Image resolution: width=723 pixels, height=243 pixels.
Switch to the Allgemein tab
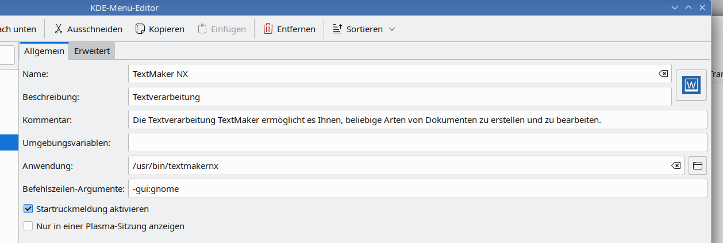(x=44, y=51)
